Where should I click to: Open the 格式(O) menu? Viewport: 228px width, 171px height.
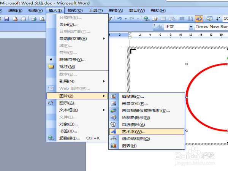click(75, 11)
